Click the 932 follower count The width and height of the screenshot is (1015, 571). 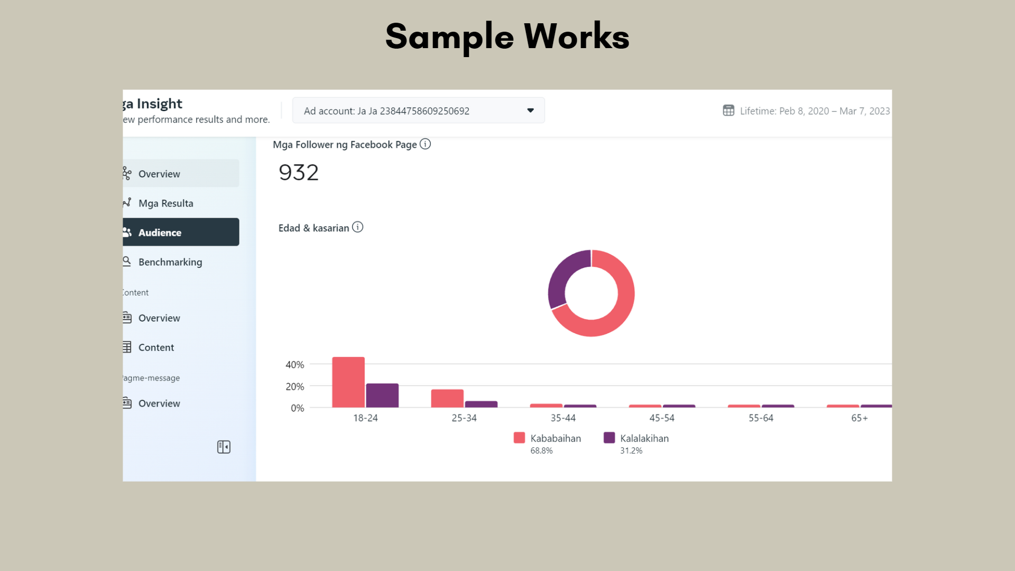click(x=299, y=172)
